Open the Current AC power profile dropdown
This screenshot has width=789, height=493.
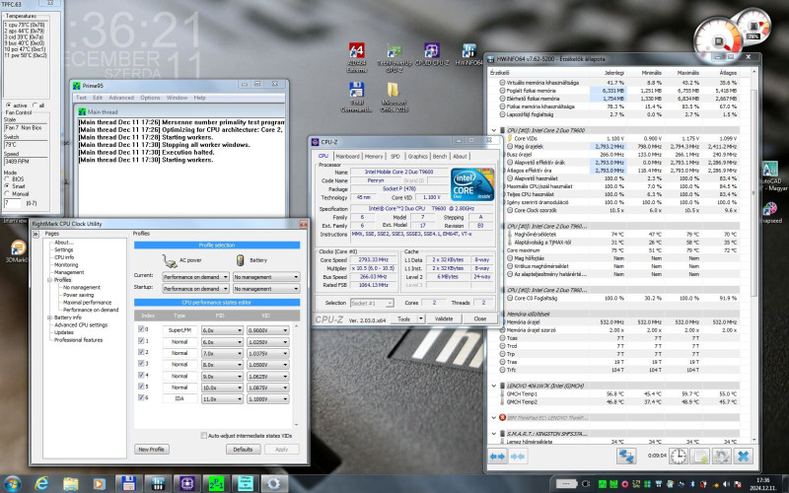pyautogui.click(x=195, y=277)
